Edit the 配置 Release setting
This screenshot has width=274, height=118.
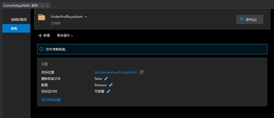click(111, 85)
